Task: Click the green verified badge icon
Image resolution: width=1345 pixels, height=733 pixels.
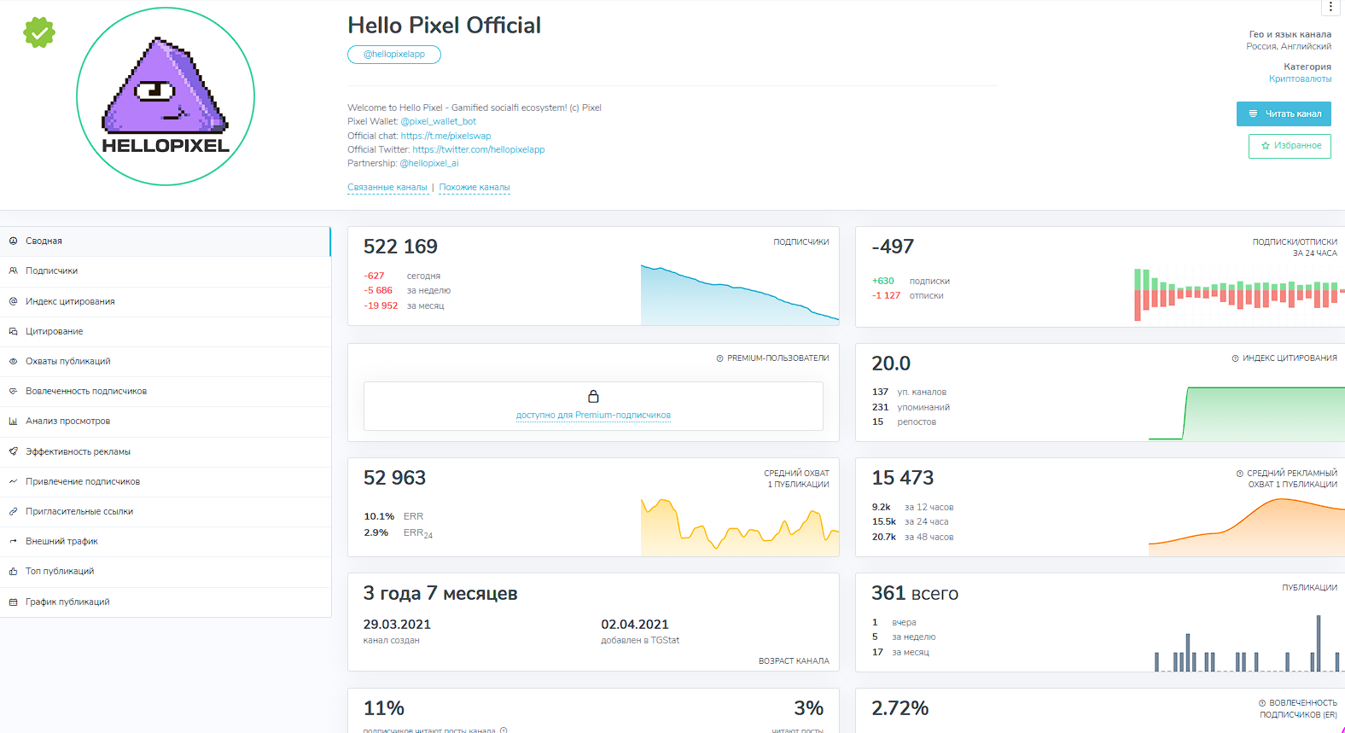Action: (39, 32)
